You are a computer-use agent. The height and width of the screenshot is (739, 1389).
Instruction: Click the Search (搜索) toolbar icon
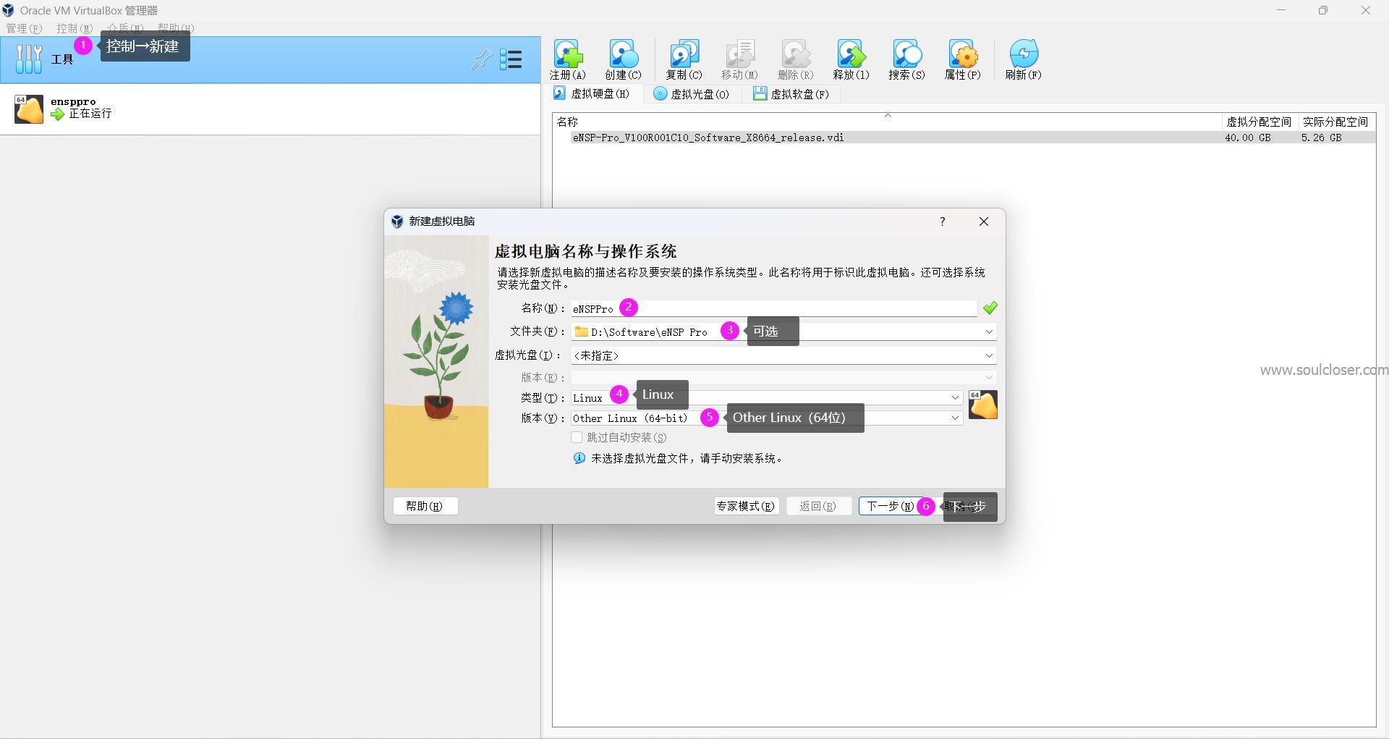[906, 54]
